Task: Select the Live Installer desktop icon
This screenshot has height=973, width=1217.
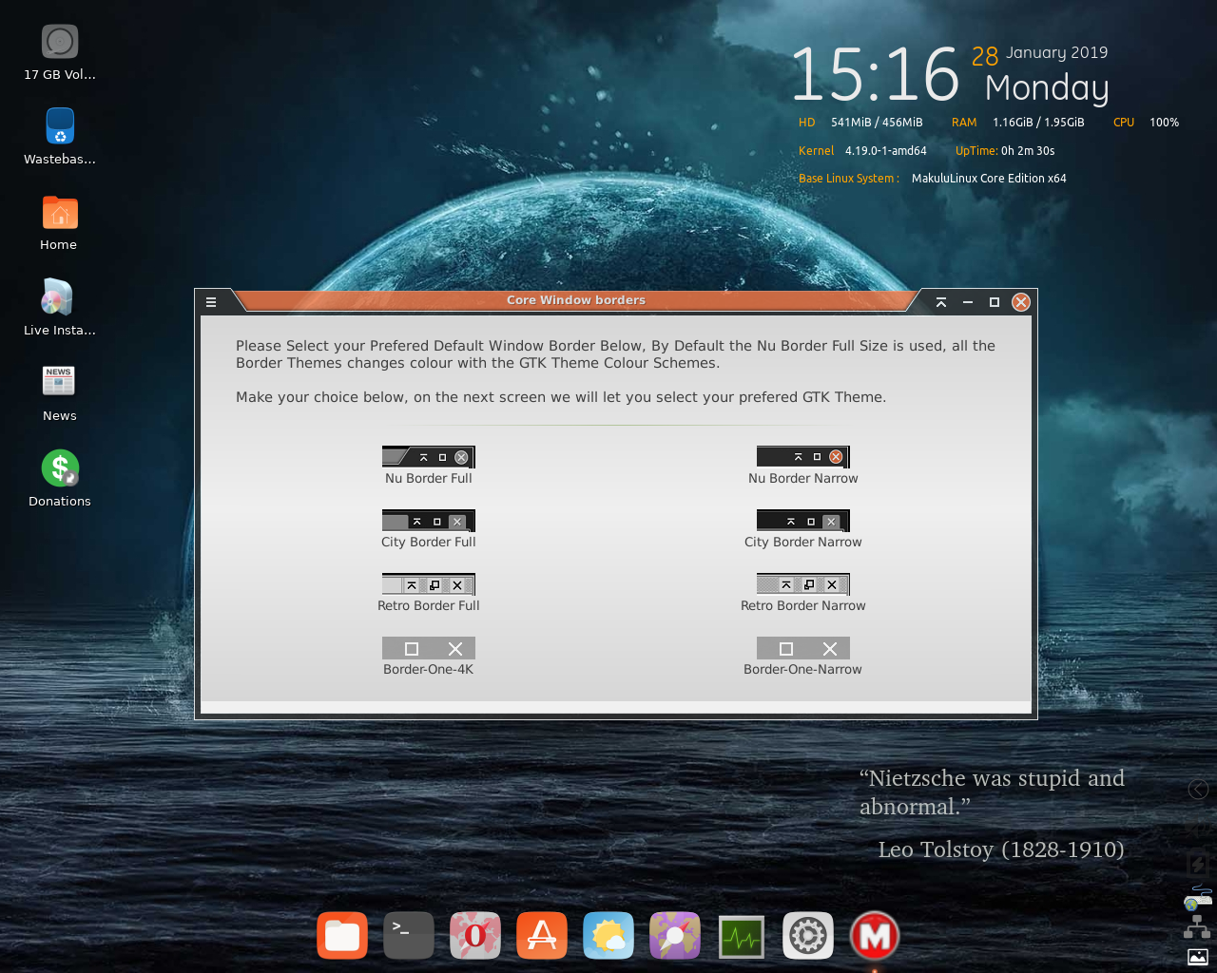Action: 60,308
